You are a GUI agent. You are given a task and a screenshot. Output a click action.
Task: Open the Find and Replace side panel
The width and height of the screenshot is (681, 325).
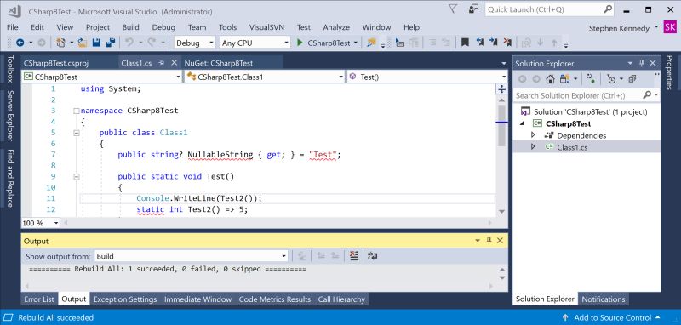[10, 178]
